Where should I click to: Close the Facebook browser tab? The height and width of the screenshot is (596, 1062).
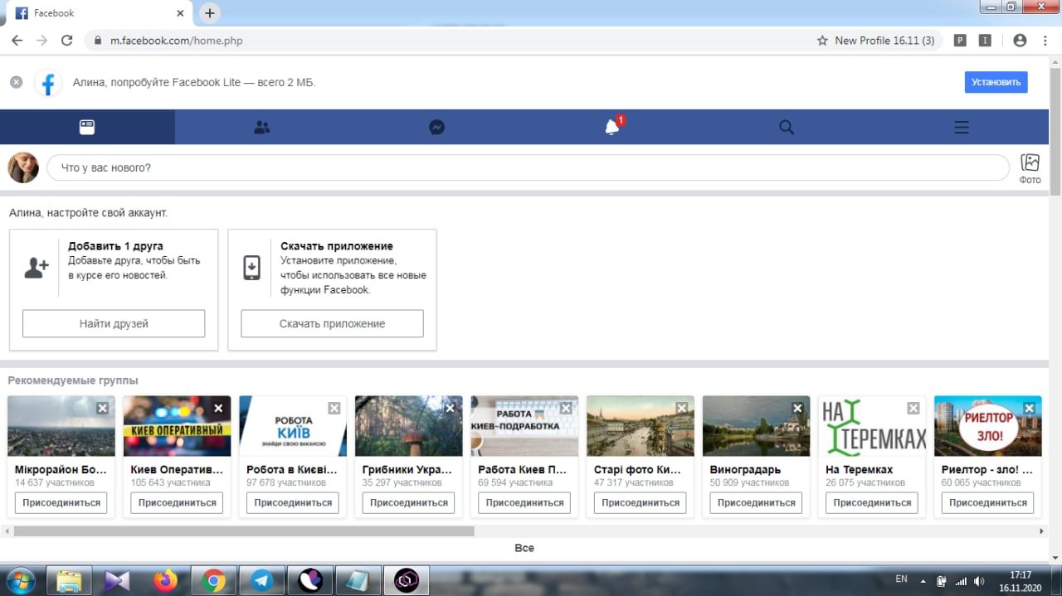click(x=181, y=13)
